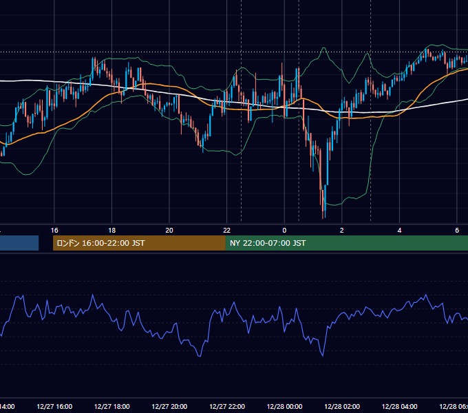
Task: Click the 12/27 16:00 date label
Action: (54, 406)
